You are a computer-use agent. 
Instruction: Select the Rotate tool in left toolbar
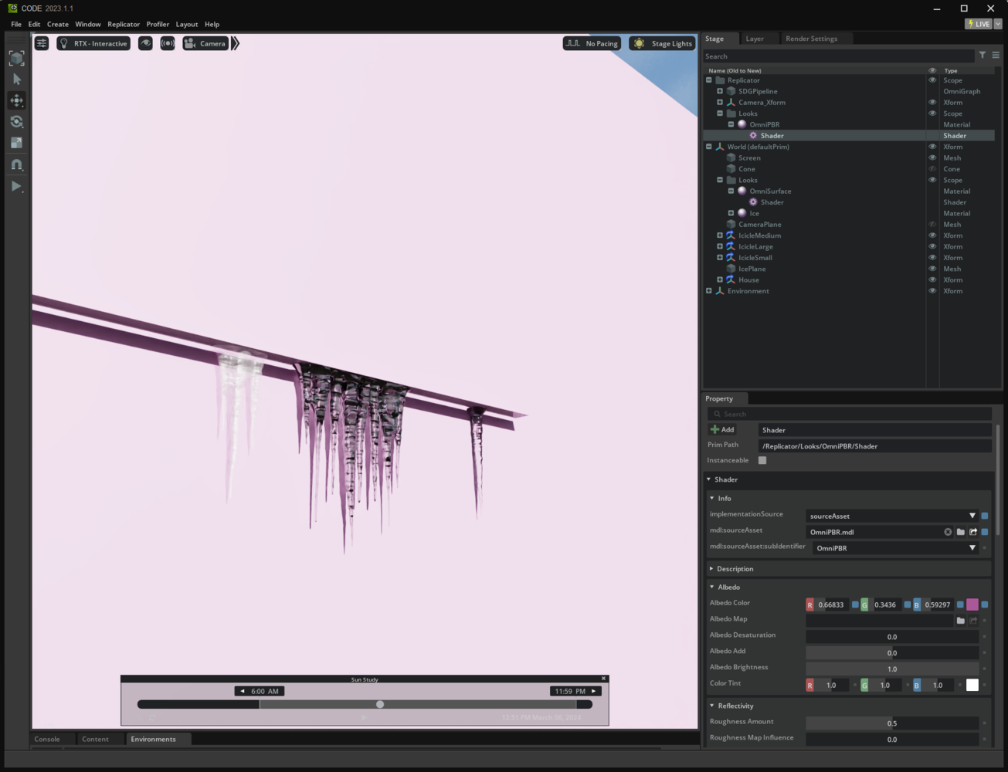click(16, 122)
